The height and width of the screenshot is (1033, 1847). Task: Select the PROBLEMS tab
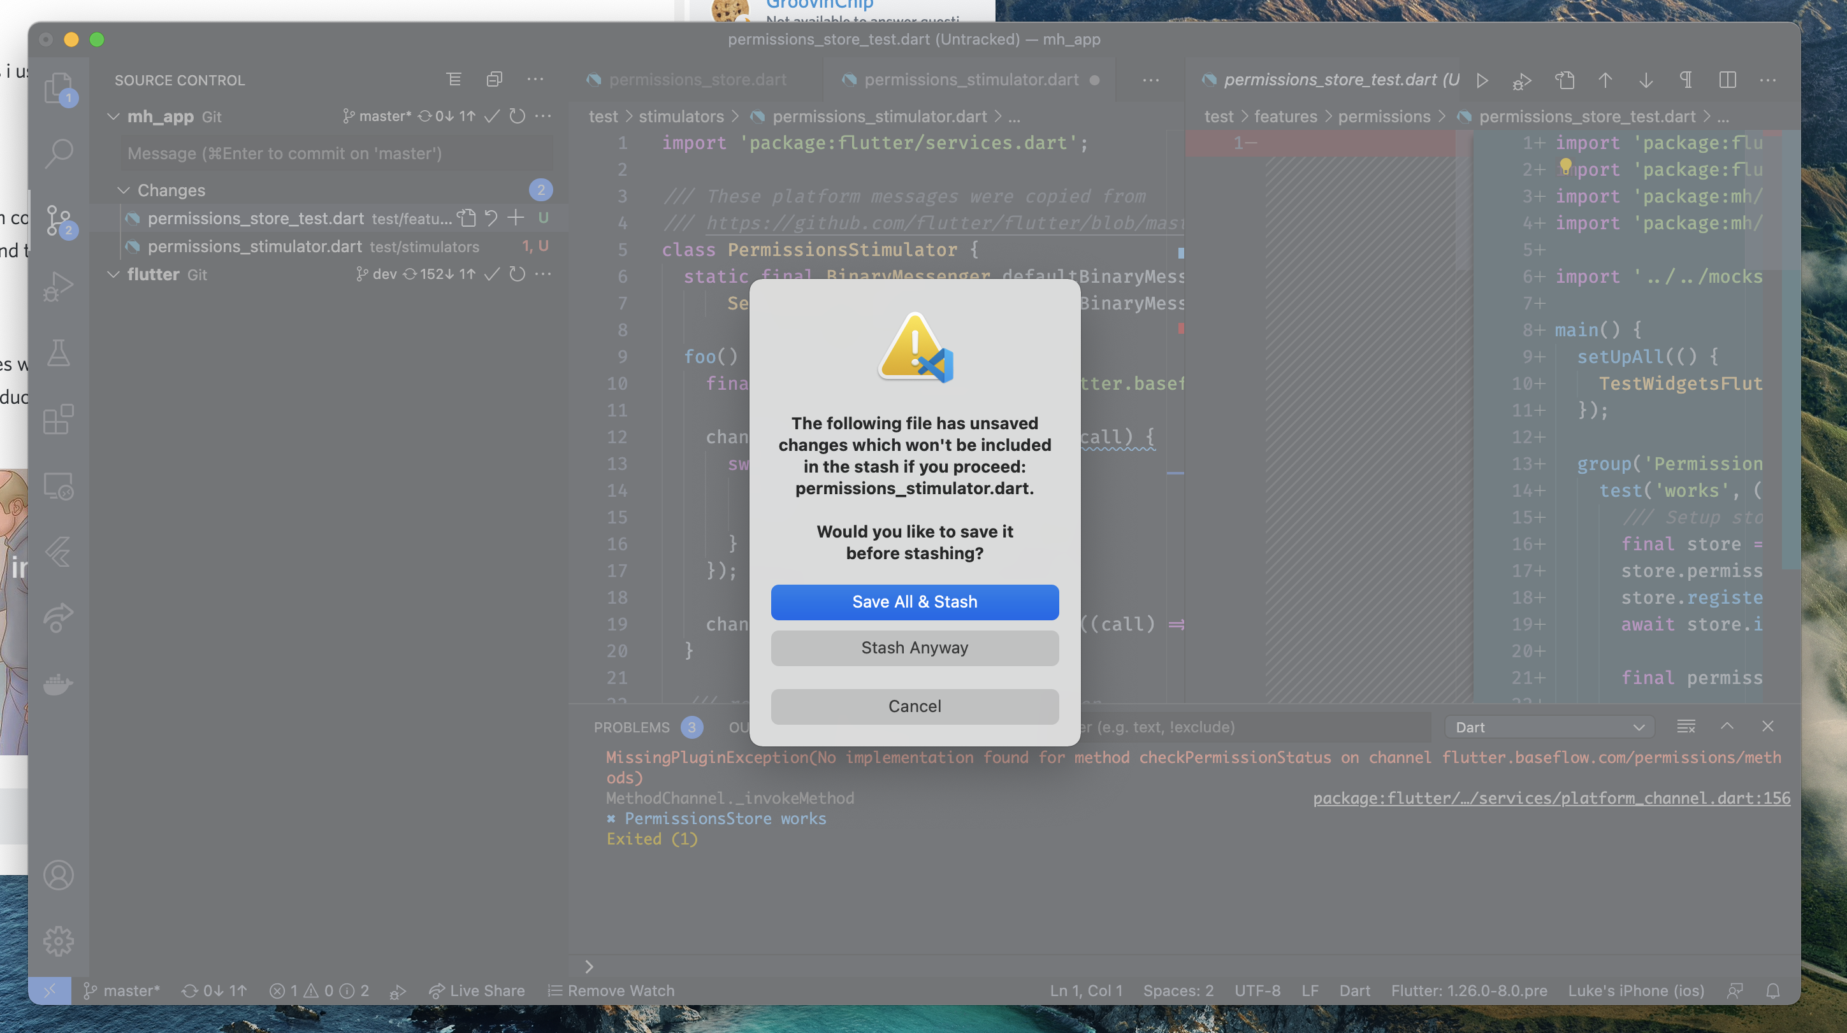pos(631,727)
